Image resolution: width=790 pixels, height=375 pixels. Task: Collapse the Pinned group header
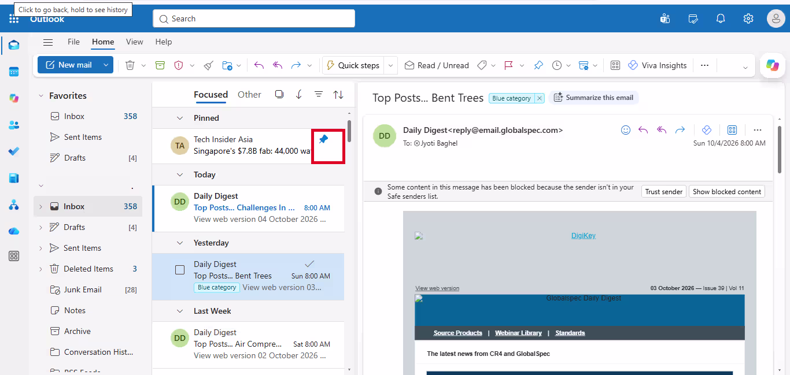(179, 118)
